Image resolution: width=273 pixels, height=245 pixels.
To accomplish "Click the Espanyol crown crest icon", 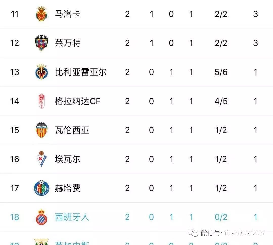I will (x=41, y=217).
